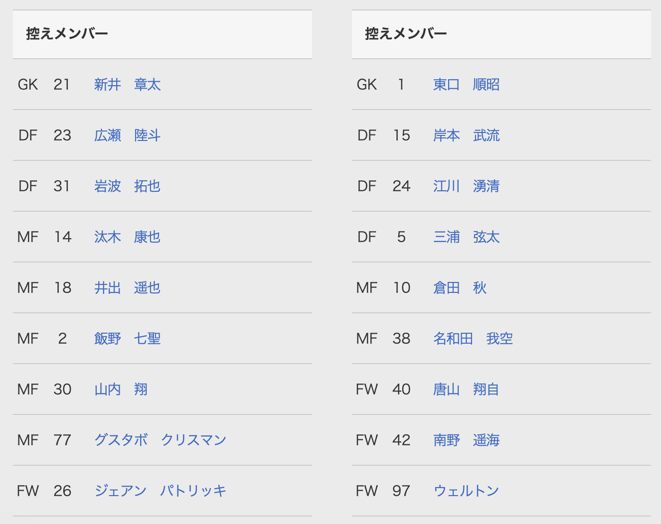This screenshot has height=524, width=661.
Task: Select player 汰木 康也
Action: pos(127,237)
